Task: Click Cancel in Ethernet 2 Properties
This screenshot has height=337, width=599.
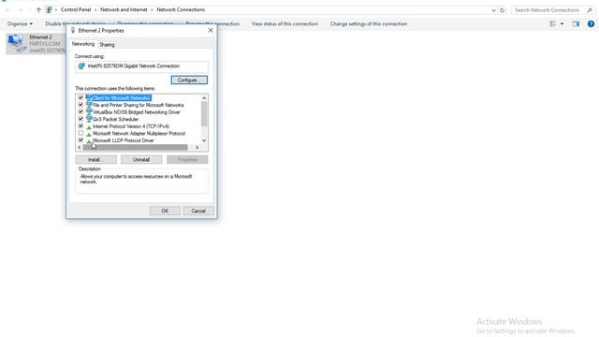Action: click(198, 211)
